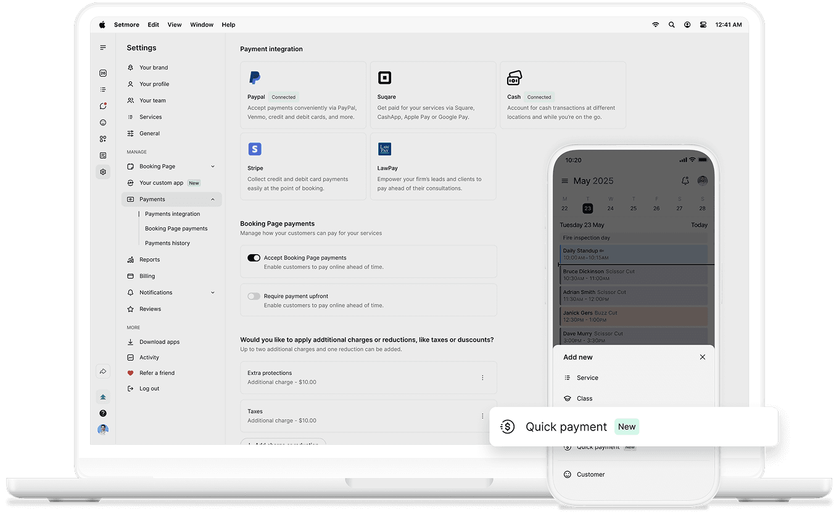Viewport: 839px width, 518px height.
Task: Collapse the Payments section
Action: (212, 199)
